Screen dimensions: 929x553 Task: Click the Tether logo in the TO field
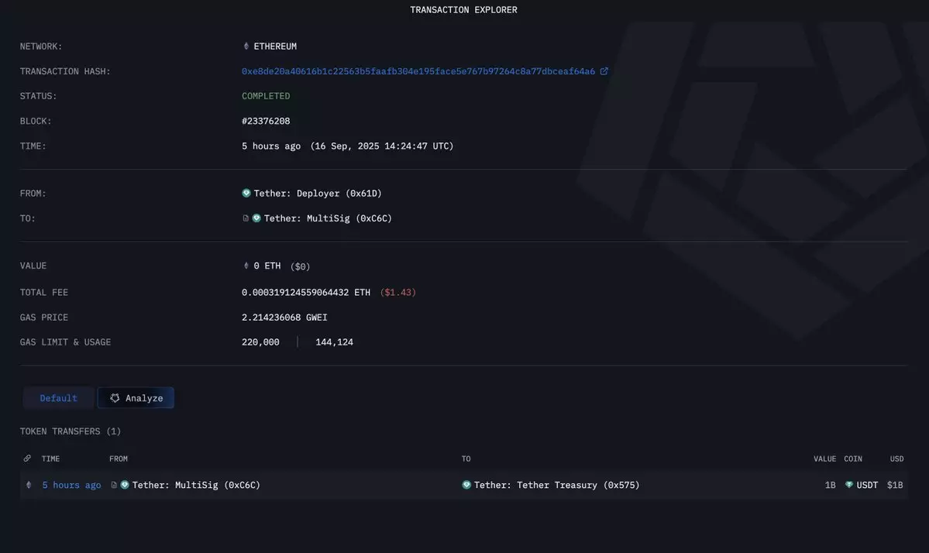[256, 218]
